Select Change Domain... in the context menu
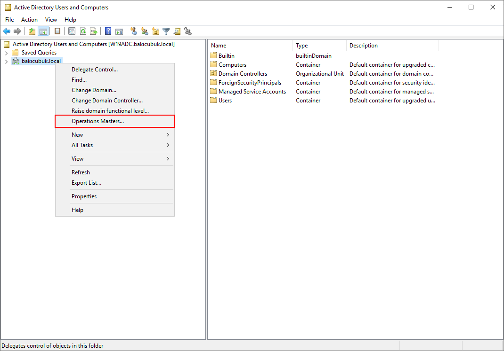This screenshot has width=504, height=351. click(x=115, y=90)
